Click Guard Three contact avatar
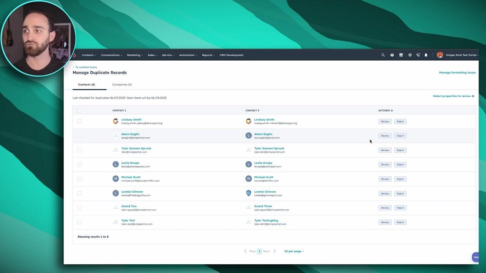 [248, 208]
